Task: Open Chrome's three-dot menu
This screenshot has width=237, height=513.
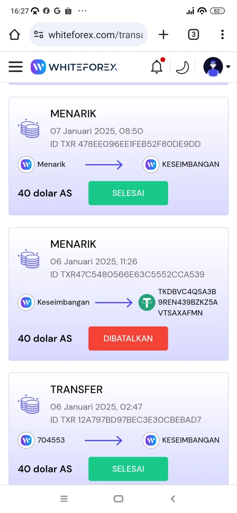Action: [222, 35]
